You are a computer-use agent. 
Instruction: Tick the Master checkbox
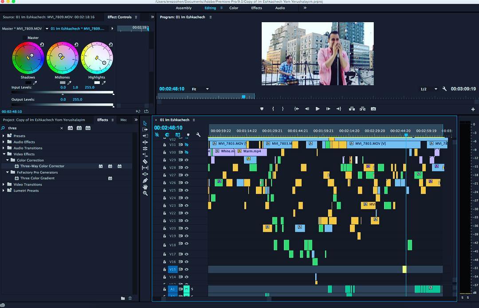click(24, 38)
